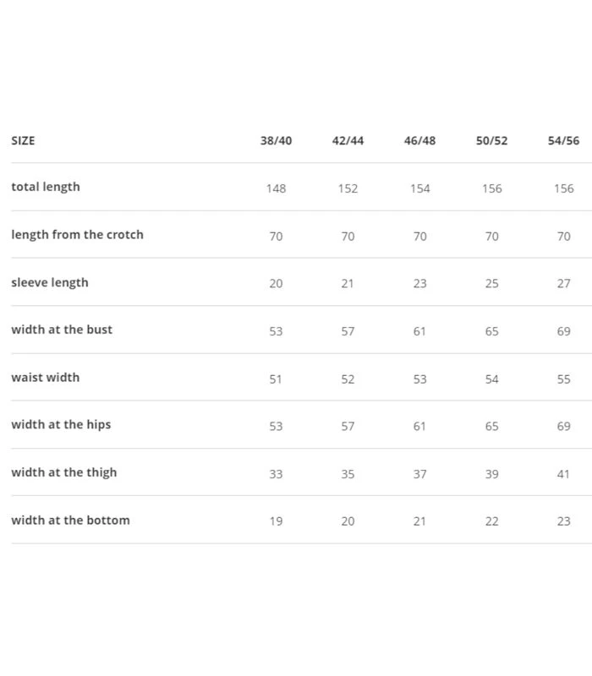
Task: Select the "width at the bust" label
Action: [62, 330]
